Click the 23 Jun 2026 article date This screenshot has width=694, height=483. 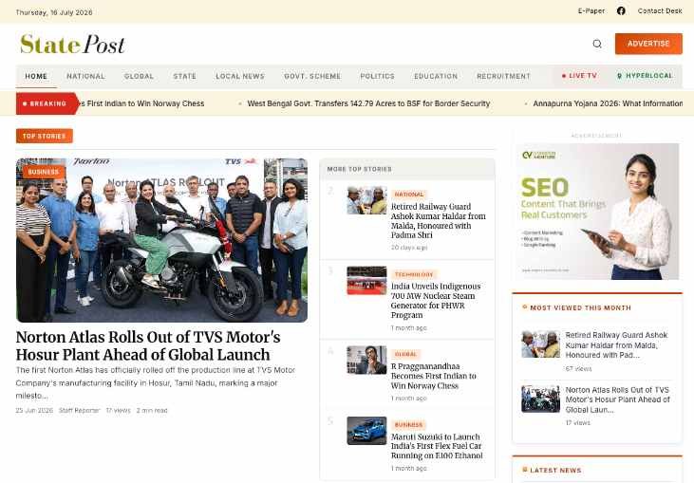click(34, 411)
